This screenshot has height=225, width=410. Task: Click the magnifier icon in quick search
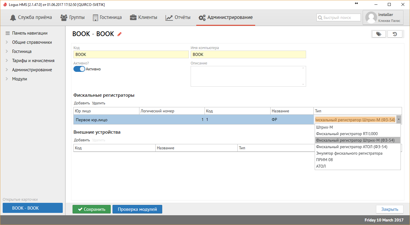point(320,18)
